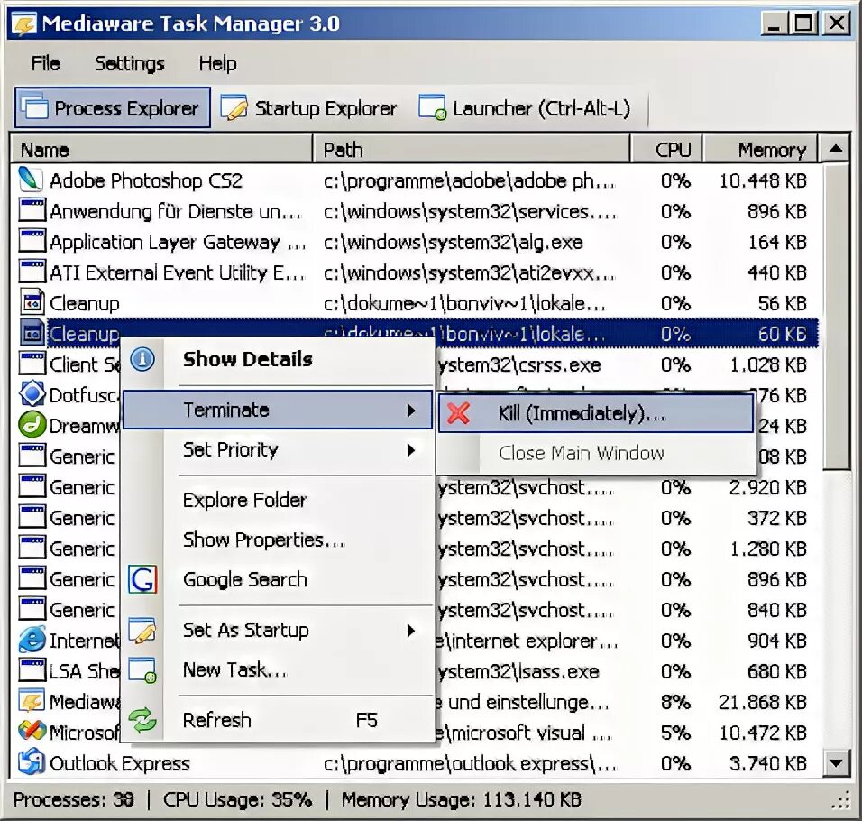Open the Process Explorer tab
Screen dimensions: 862x821
coord(113,107)
